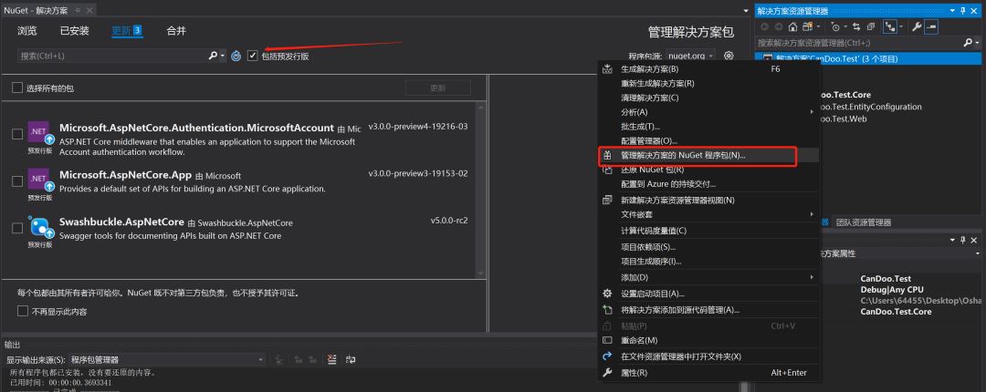Image resolution: width=986 pixels, height=392 pixels.
Task: Choose Configuration Manager (配置管理器) entry
Action: pyautogui.click(x=710, y=140)
